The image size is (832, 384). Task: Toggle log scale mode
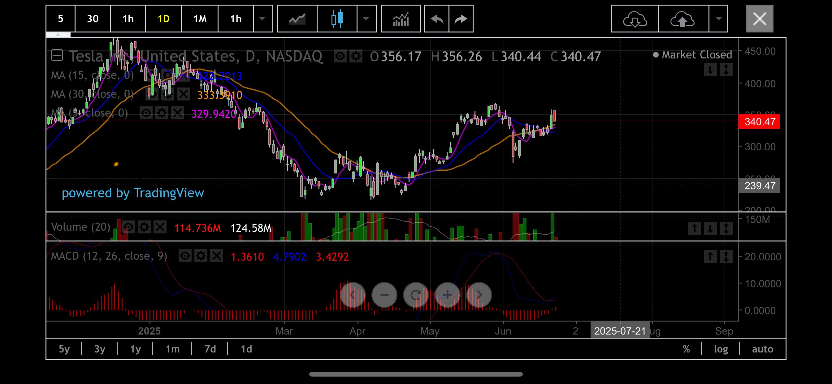721,349
